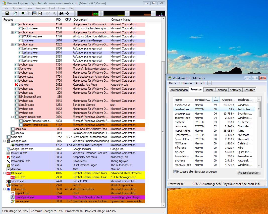Click the Refresh Now toolbar icon

(x=15, y=13)
